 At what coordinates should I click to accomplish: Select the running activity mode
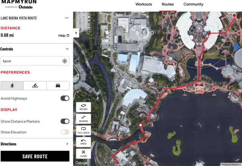12,86
